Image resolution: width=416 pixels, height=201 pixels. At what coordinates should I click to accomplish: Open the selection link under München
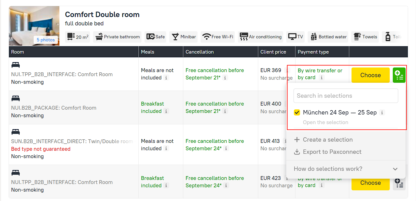[x=325, y=122]
